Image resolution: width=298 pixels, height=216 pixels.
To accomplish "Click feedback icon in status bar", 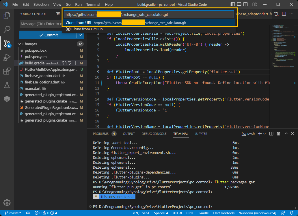I will [283, 213].
